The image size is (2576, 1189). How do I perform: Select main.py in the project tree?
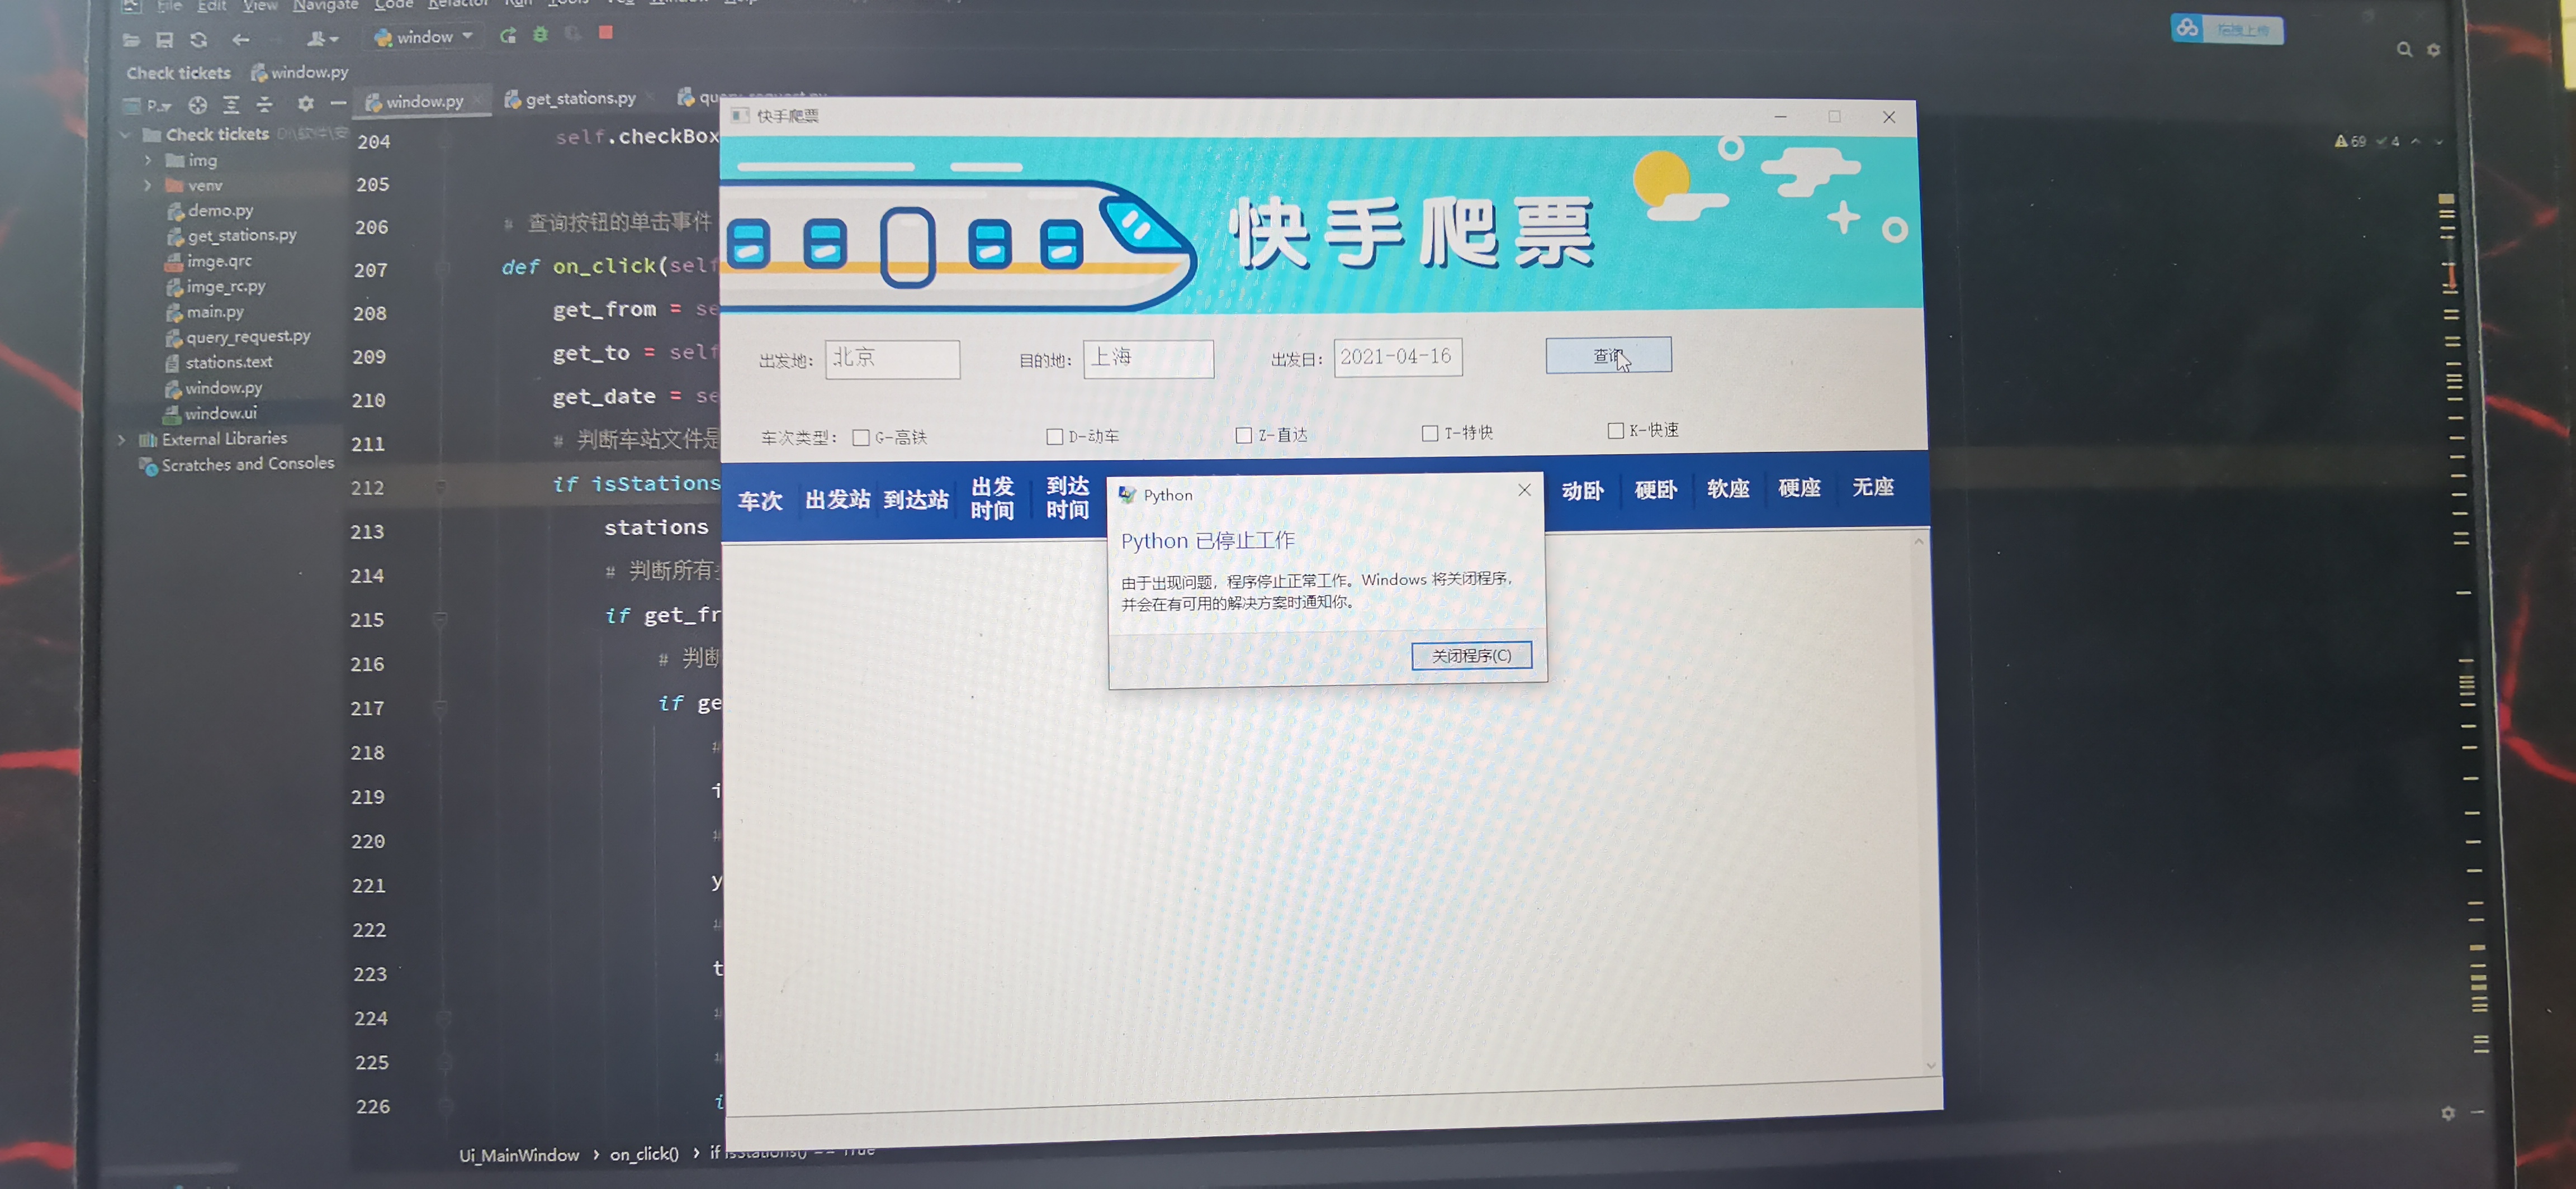point(205,313)
